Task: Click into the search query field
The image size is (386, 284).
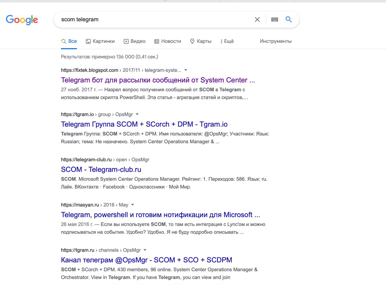Action: pyautogui.click(x=151, y=20)
